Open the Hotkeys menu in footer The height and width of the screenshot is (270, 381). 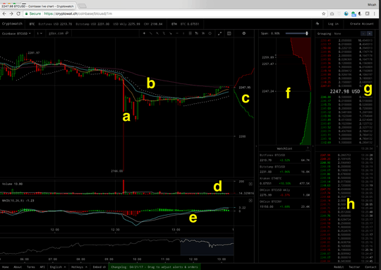[x=79, y=267]
